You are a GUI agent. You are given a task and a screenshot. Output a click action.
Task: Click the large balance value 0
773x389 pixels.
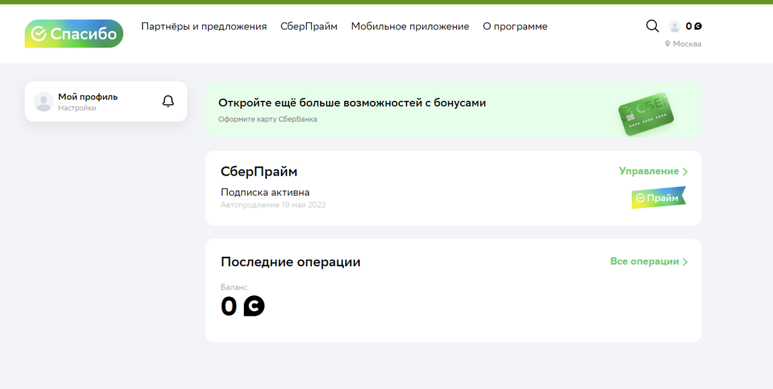(229, 306)
